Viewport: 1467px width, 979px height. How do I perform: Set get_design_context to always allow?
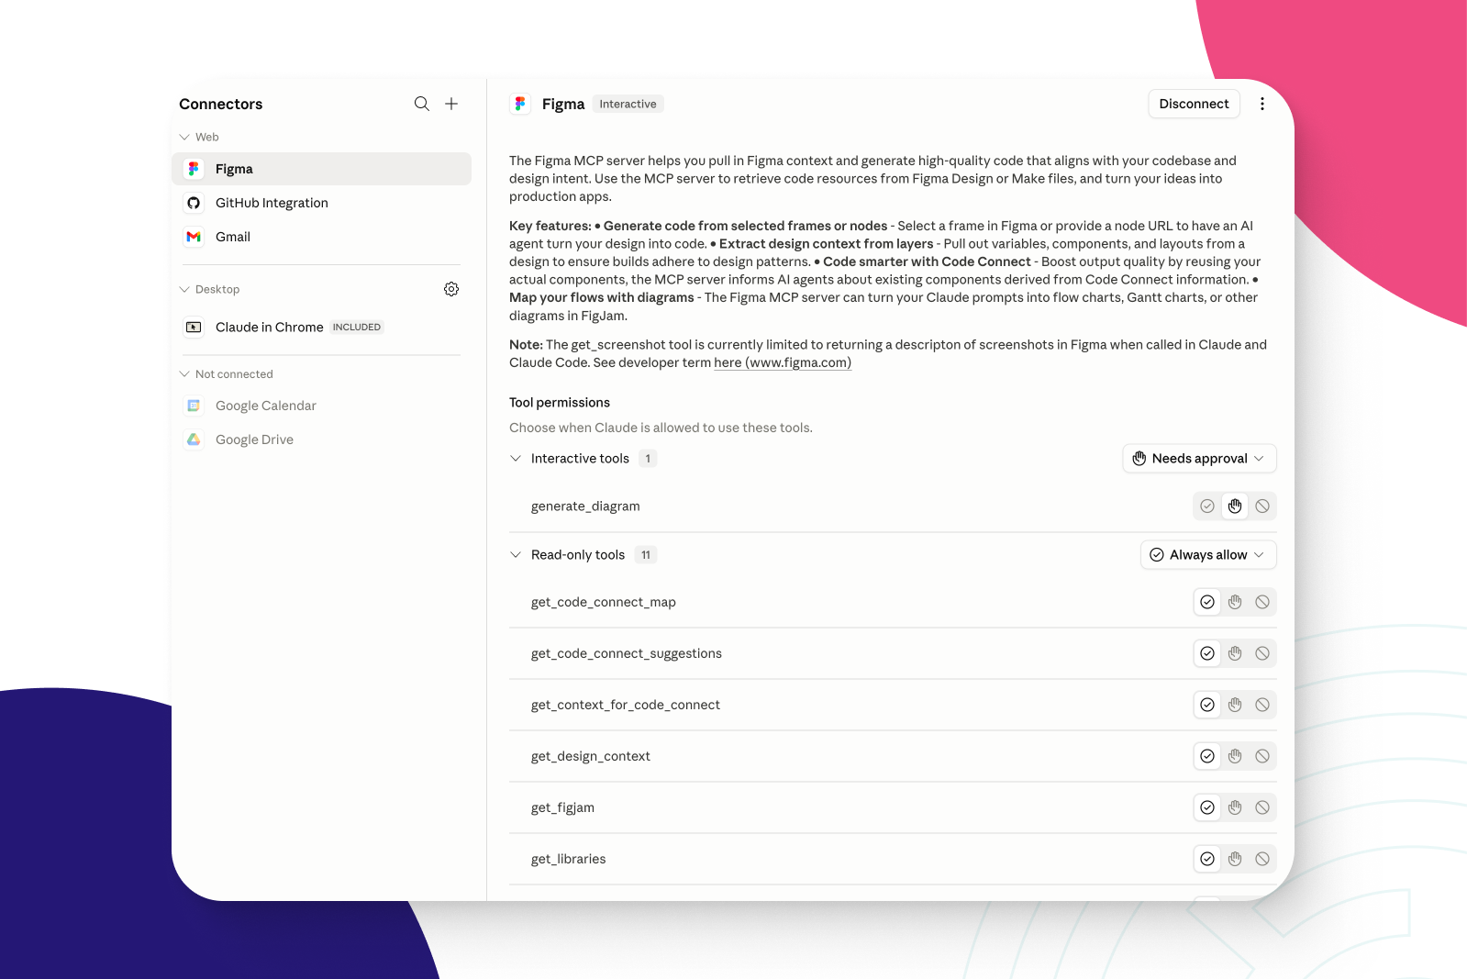click(1207, 756)
